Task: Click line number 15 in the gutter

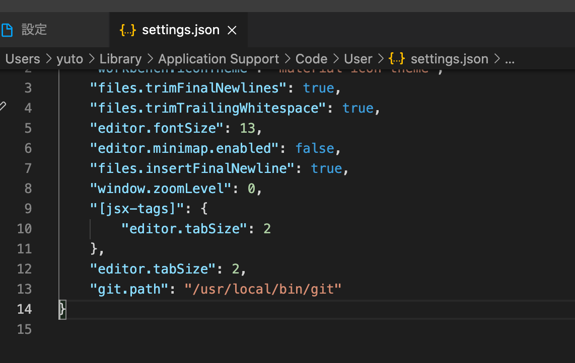Action: click(25, 329)
